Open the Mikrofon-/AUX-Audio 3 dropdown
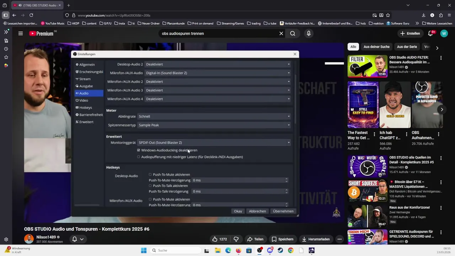 pyautogui.click(x=218, y=90)
